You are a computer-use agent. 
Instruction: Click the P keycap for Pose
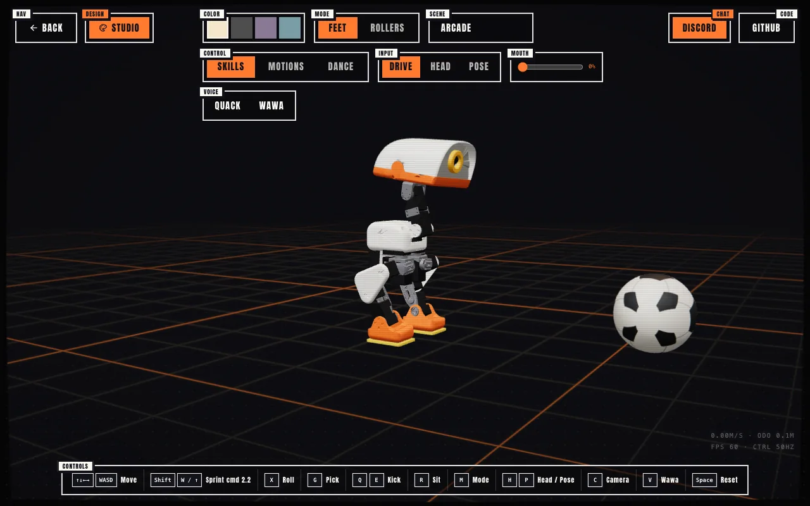click(526, 480)
